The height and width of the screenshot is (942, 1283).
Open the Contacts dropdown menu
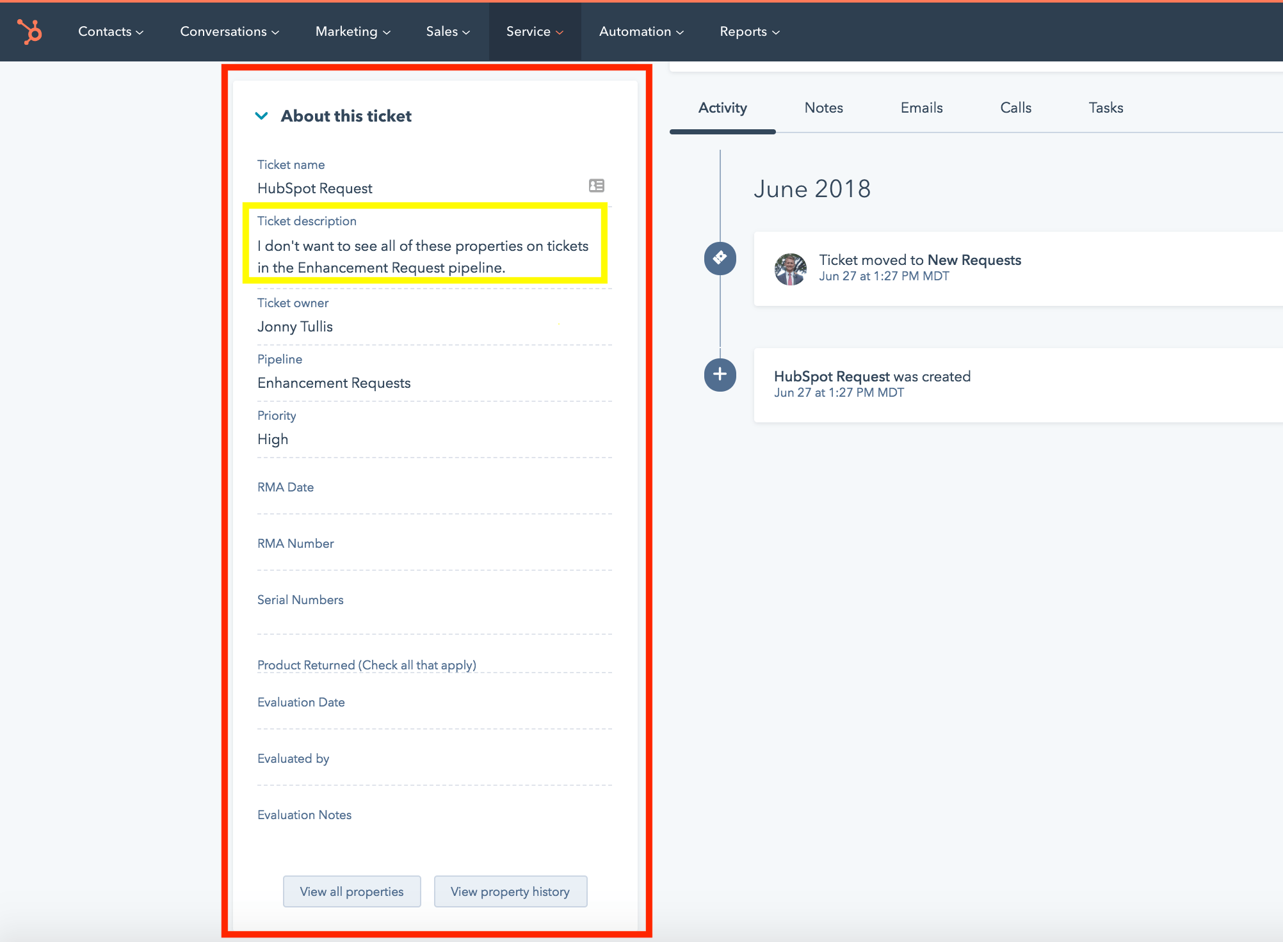tap(110, 31)
